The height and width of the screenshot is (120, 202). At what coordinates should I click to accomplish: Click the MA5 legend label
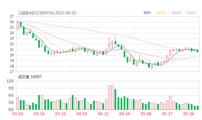point(147,13)
